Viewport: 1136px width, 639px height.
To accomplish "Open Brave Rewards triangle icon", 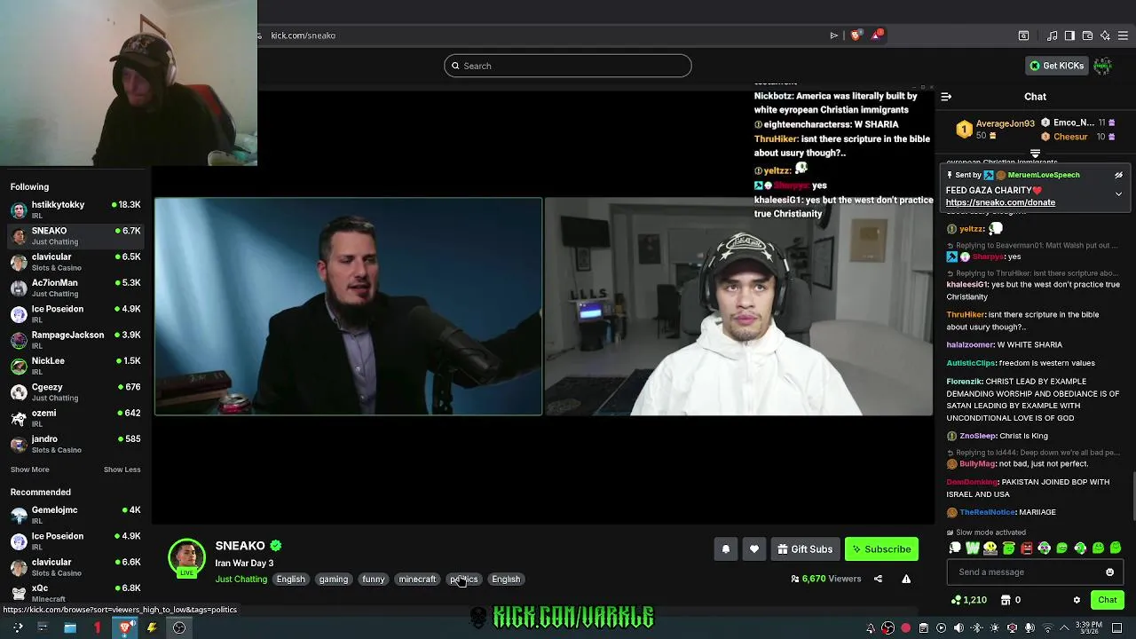I will [877, 35].
